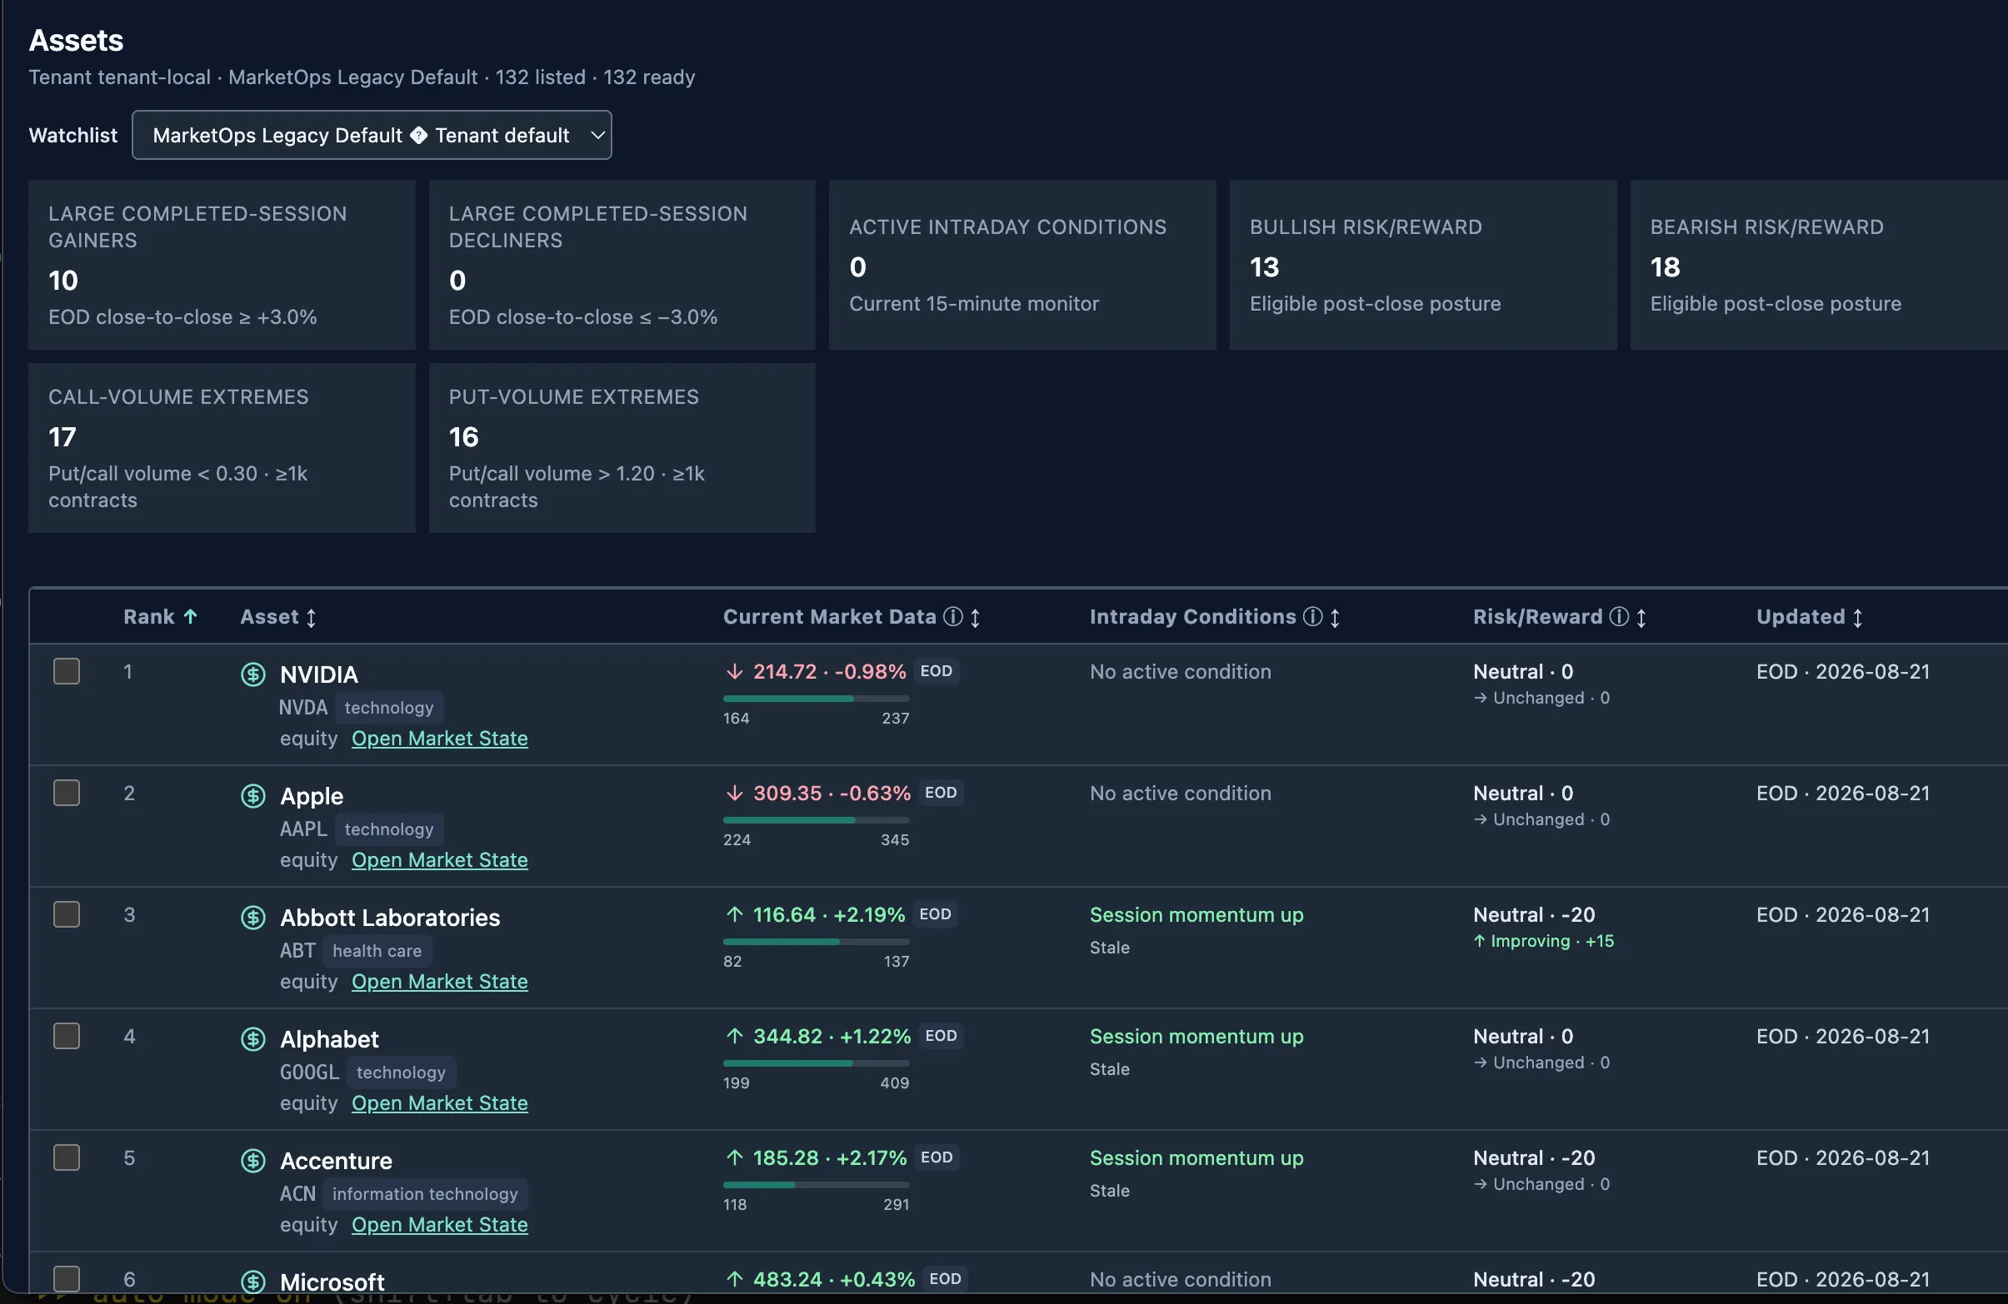Open Market State link for Accenture
Viewport: 2008px width, 1304px height.
click(440, 1224)
